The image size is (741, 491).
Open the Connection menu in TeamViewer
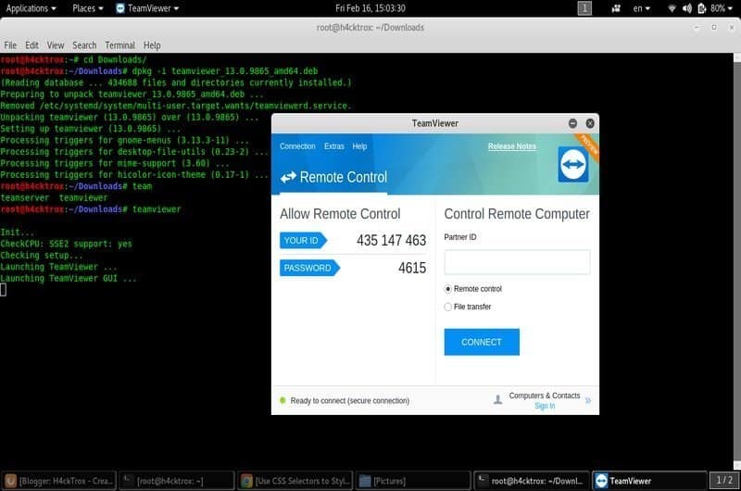297,146
